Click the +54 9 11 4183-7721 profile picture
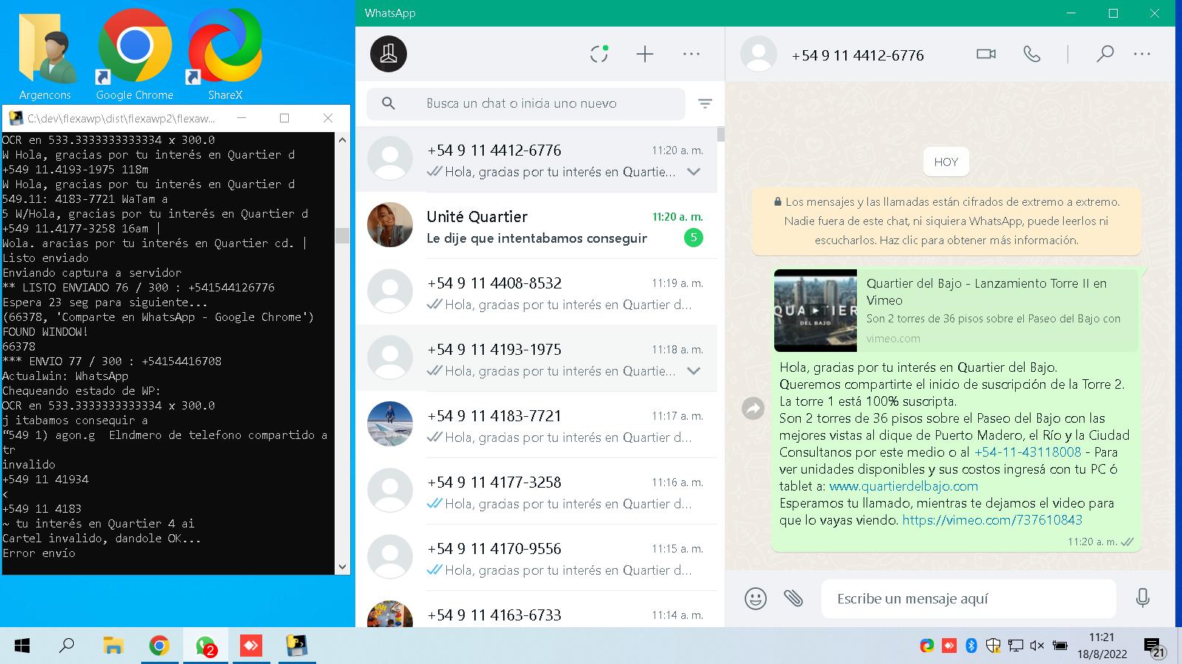 click(x=390, y=424)
